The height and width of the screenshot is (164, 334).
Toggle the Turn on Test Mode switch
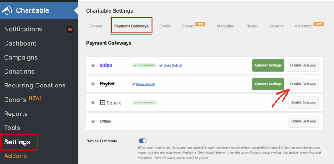coord(143,141)
